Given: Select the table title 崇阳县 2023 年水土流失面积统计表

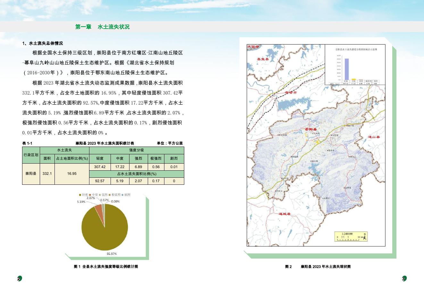Looking at the screenshot, I should [105, 143].
